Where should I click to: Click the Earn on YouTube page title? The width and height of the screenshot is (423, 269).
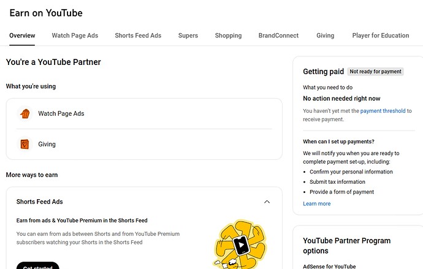(46, 13)
